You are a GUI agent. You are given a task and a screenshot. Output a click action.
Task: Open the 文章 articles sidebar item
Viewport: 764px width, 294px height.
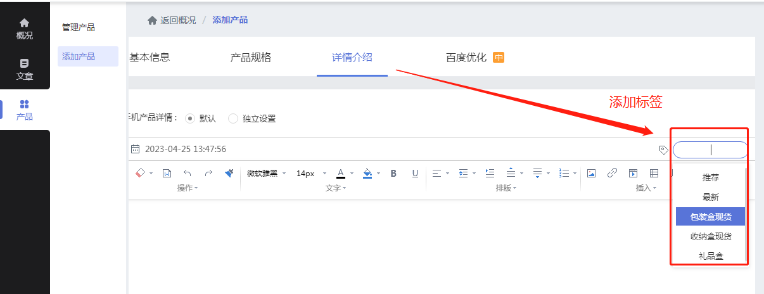pyautogui.click(x=25, y=70)
